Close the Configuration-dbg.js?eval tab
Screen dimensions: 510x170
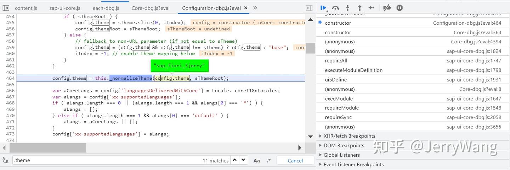[x=246, y=8]
